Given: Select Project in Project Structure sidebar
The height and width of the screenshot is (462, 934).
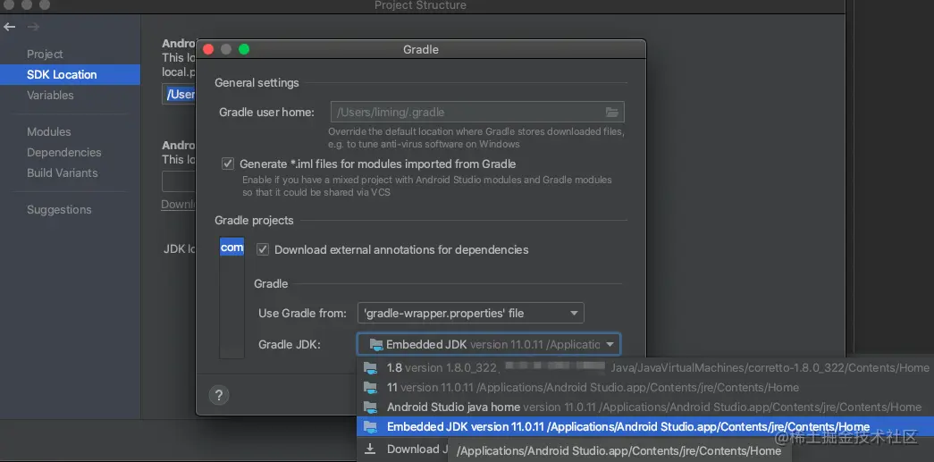Looking at the screenshot, I should tap(45, 55).
